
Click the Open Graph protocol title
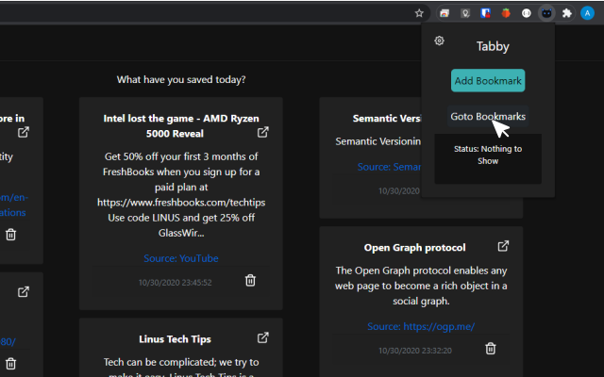(x=415, y=247)
